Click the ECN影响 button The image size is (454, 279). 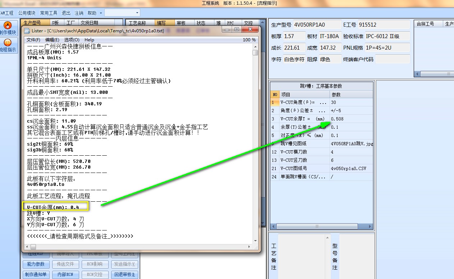click(95, 264)
